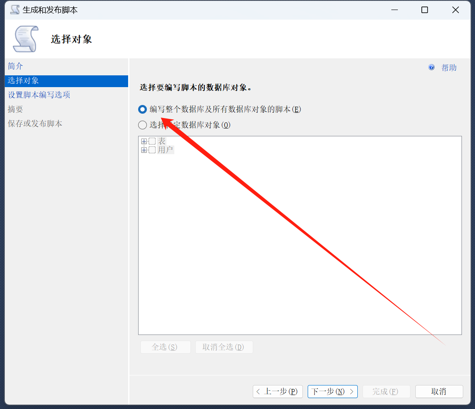This screenshot has width=475, height=409.
Task: Expand the 用户 tree node
Action: tap(144, 150)
